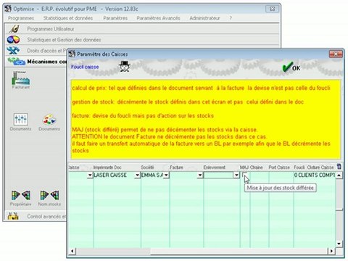Screen dimensions: 348x261
Task: Click the grid vertical scroll down arrow
Action: (339, 244)
